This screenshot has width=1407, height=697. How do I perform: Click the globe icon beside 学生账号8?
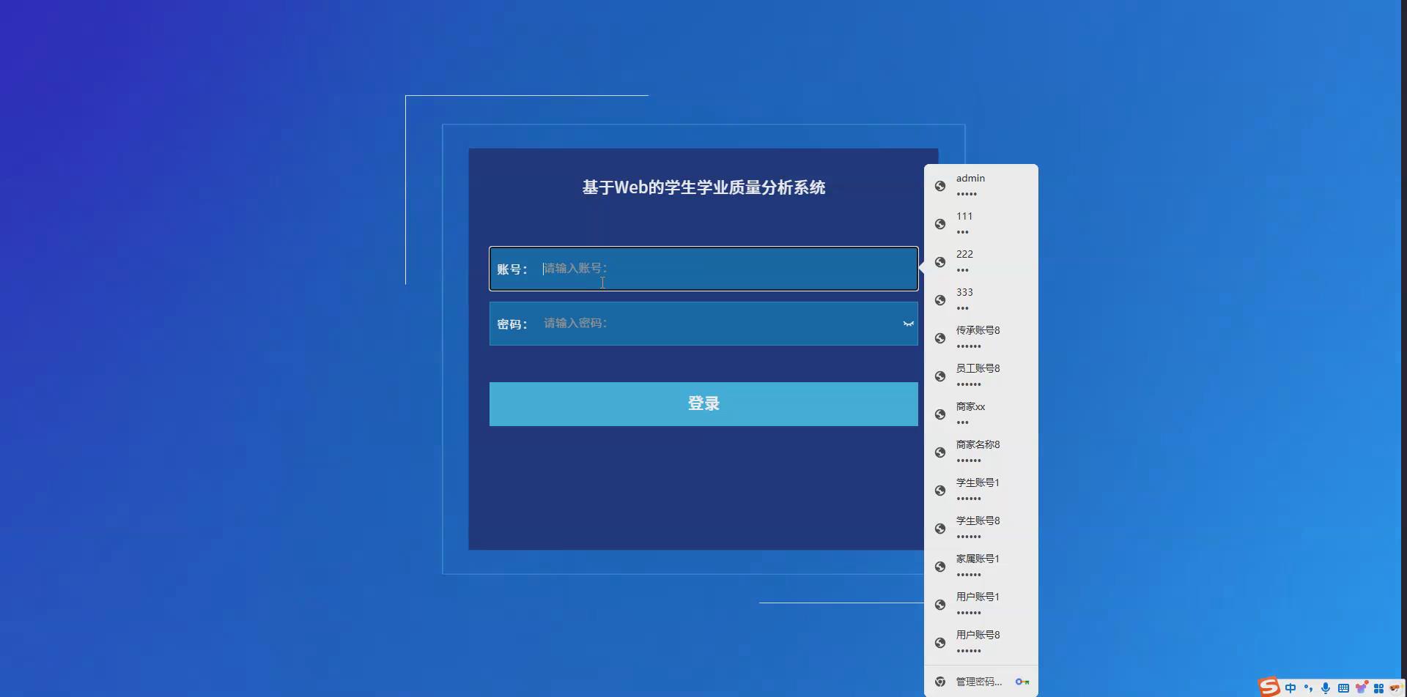(x=940, y=527)
